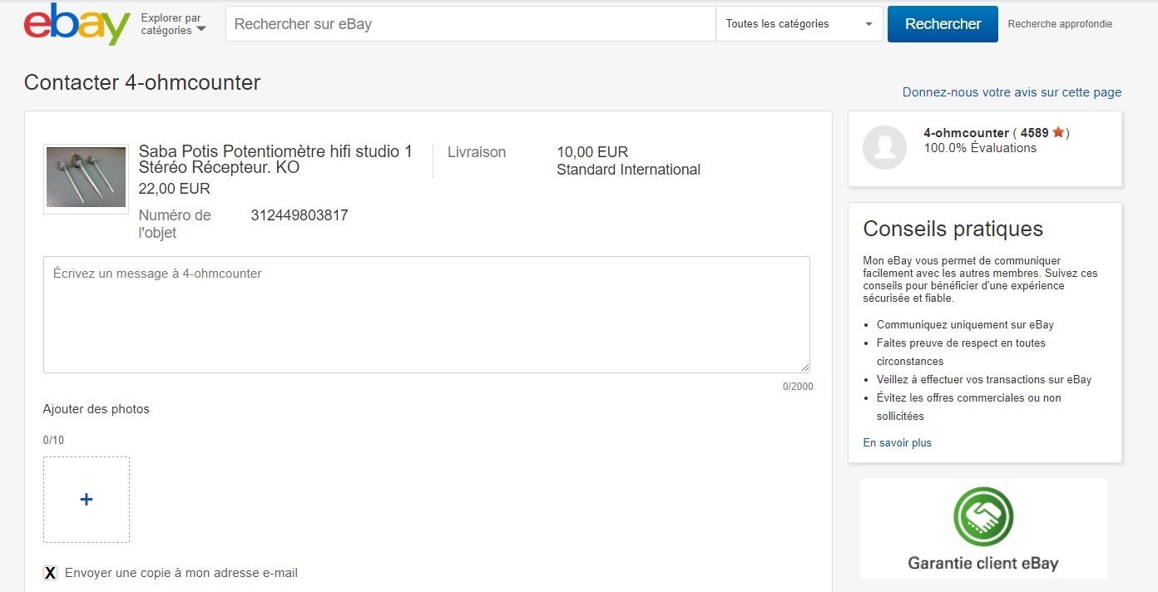Image resolution: width=1158 pixels, height=592 pixels.
Task: Click the '0/10' photo counter
Action: point(53,440)
